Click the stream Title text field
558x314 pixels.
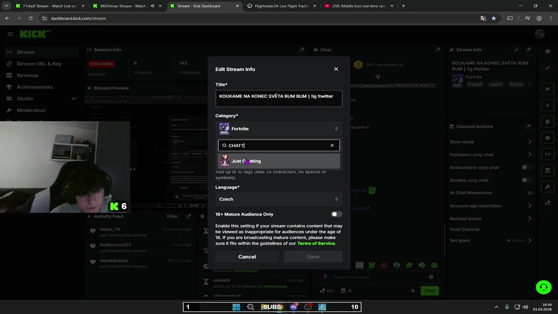click(279, 99)
